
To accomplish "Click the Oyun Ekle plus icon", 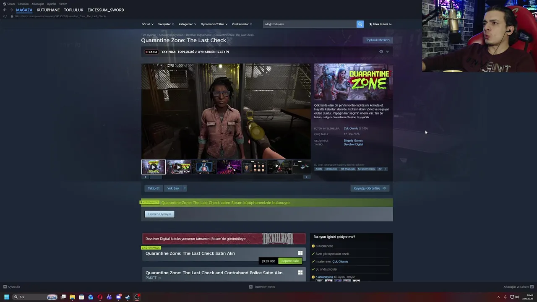I will point(5,287).
